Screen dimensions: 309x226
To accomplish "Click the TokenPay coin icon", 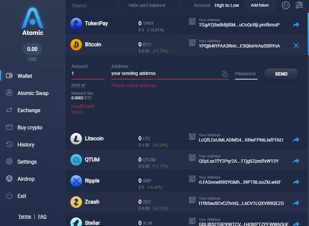I will click(x=76, y=23).
